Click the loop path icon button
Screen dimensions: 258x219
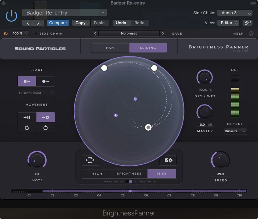click(90, 160)
